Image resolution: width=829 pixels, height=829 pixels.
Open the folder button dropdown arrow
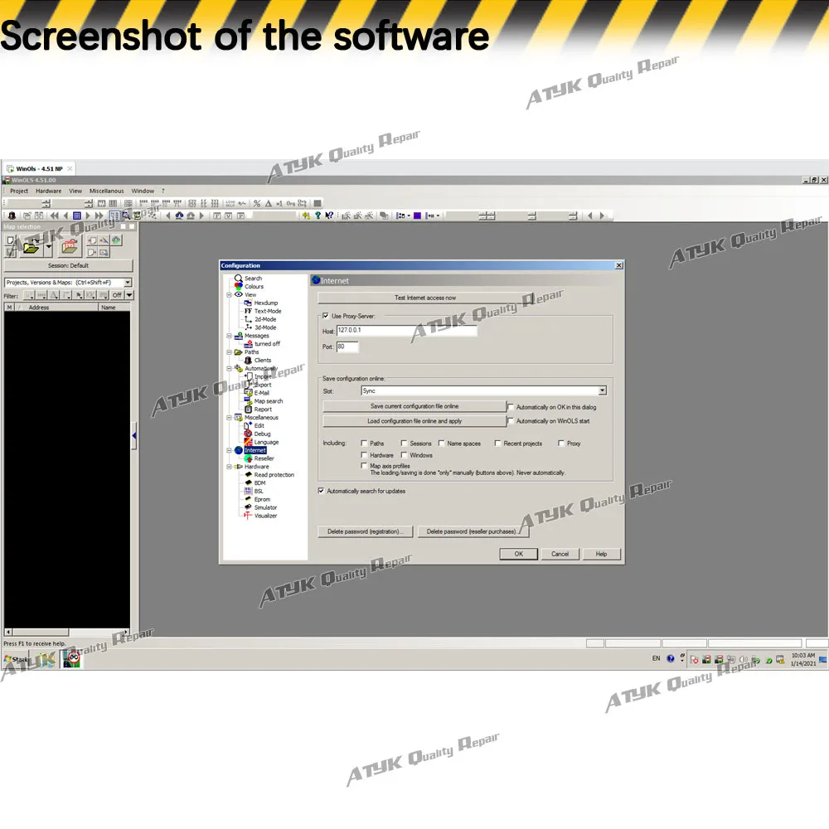pyautogui.click(x=49, y=247)
